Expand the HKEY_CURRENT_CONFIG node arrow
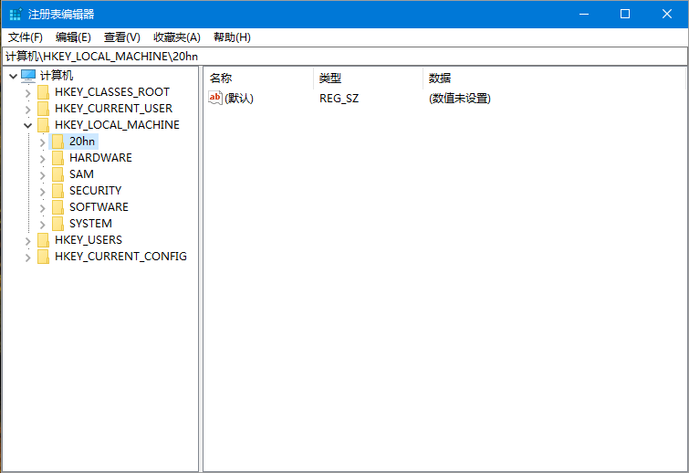Image resolution: width=689 pixels, height=473 pixels. pyautogui.click(x=27, y=257)
